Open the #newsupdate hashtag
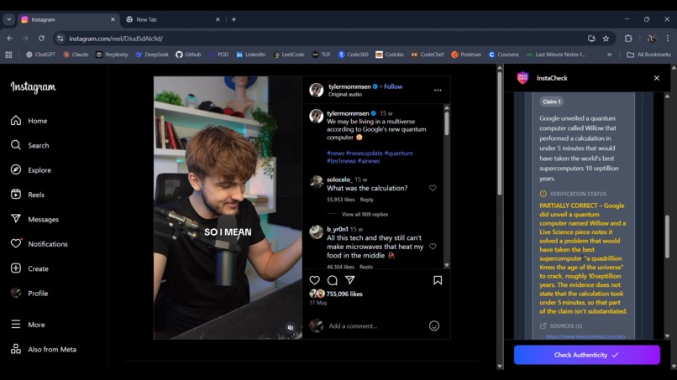 tap(364, 153)
